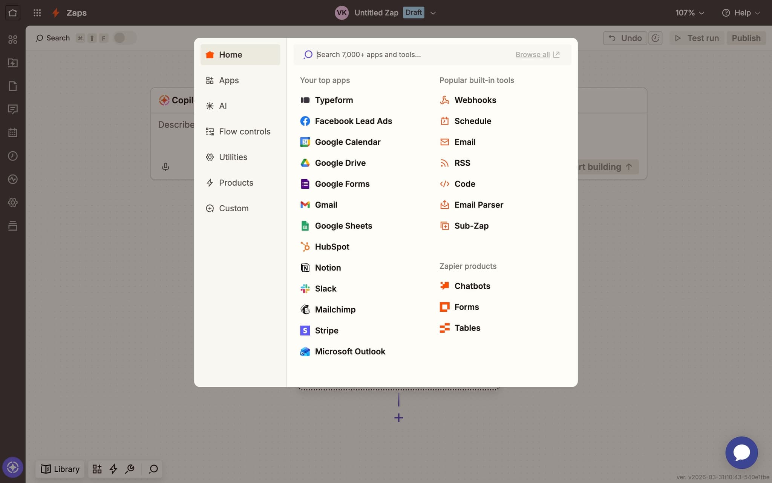Open the chat support bubble
The width and height of the screenshot is (772, 483).
click(741, 452)
